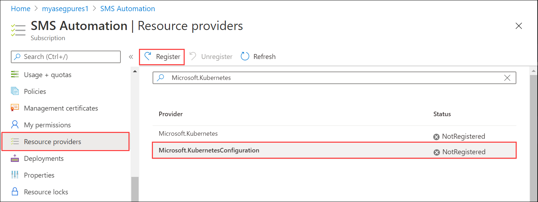
Task: Click the Properties icon in sidebar
Action: pos(15,175)
